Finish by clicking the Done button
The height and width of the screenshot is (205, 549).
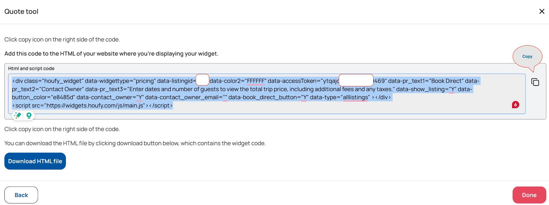(x=529, y=195)
